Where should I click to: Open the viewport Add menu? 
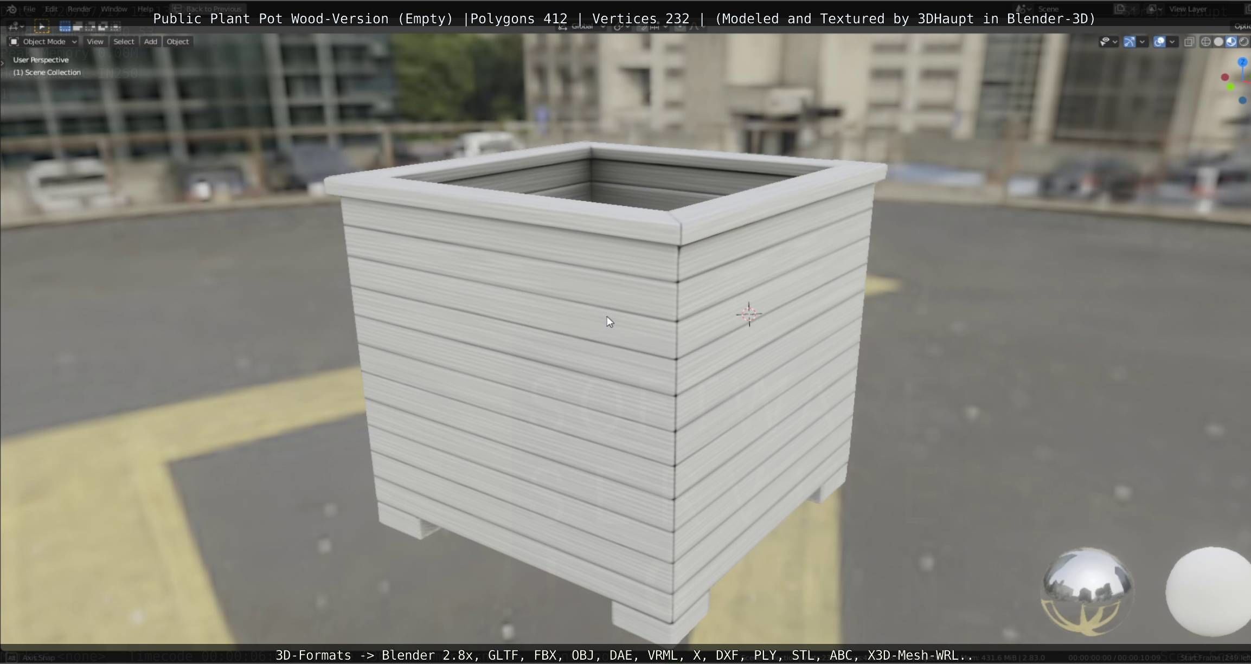[151, 42]
